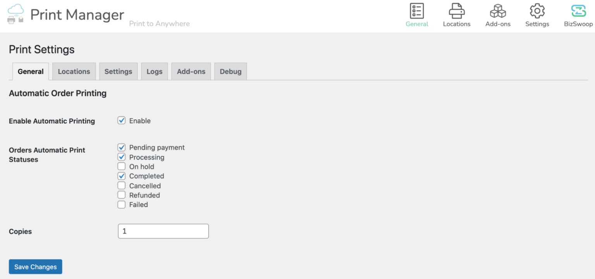Click the Save Changes button
The image size is (595, 279).
(35, 267)
